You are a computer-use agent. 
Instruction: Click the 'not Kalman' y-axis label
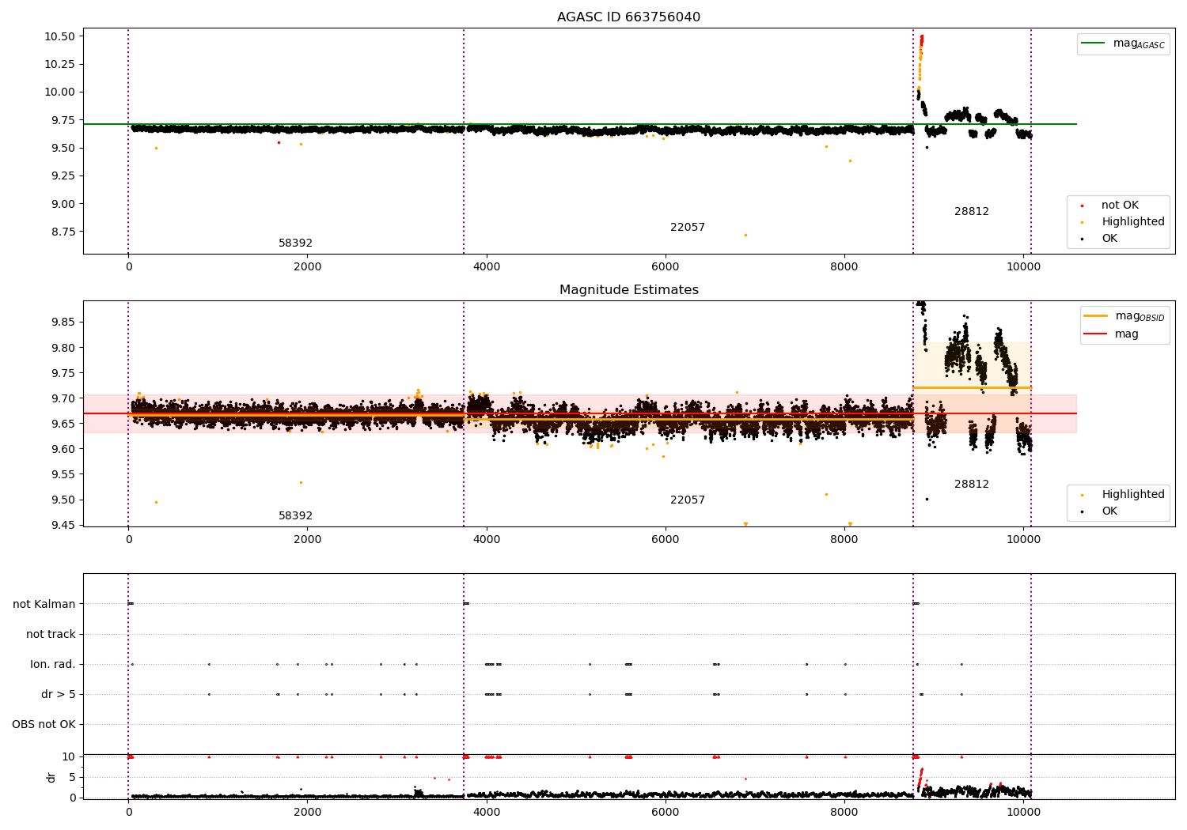point(44,605)
